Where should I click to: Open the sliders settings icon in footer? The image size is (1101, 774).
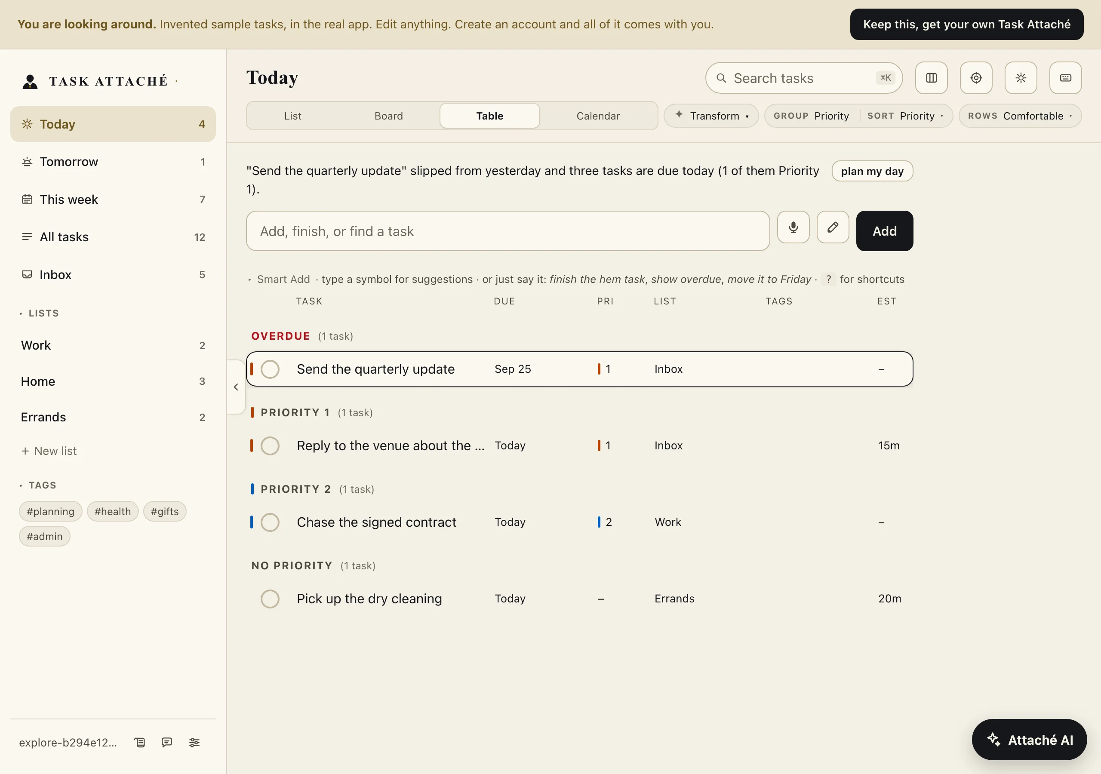[x=194, y=742]
